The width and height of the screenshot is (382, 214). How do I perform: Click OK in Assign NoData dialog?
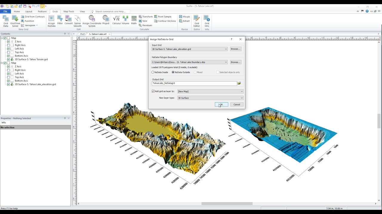tap(221, 104)
